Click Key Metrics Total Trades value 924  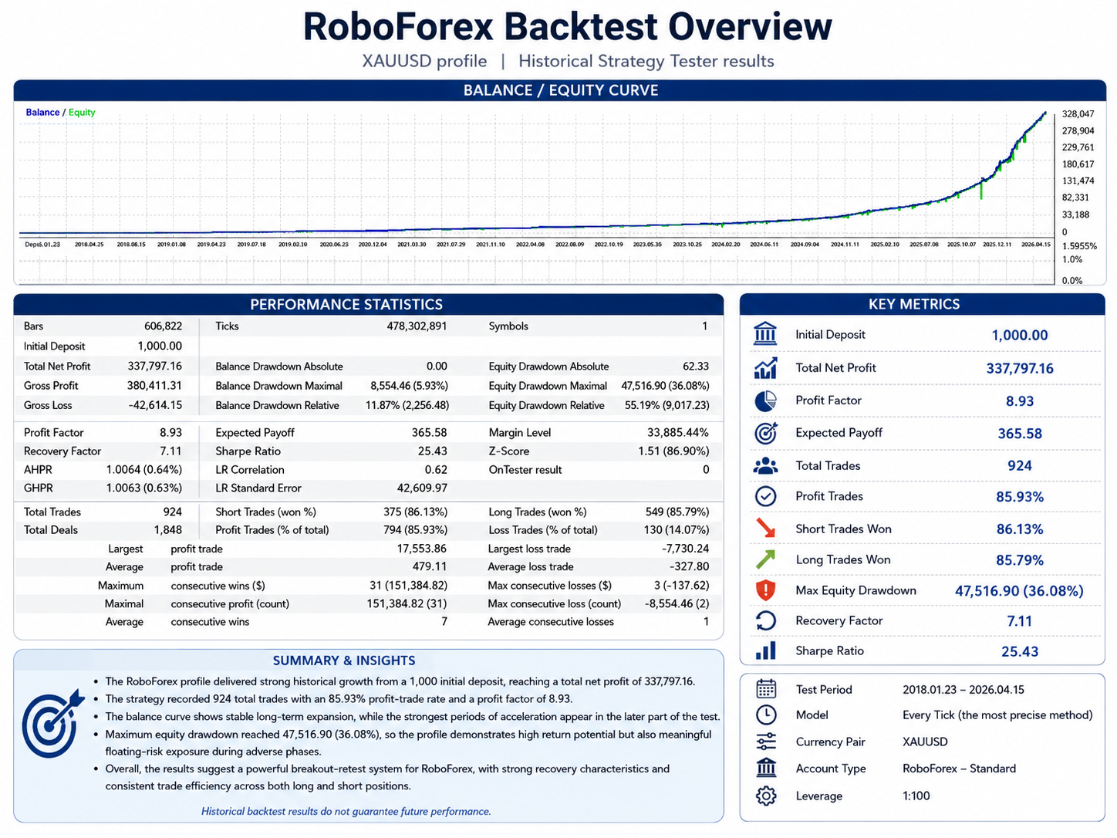pyautogui.click(x=1020, y=465)
